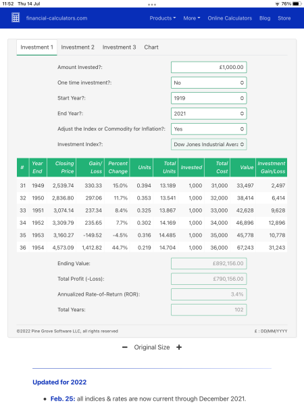Viewport: 304px width, 406px height.
Task: Tap the Wi-Fi status icon
Action: [x=278, y=4]
